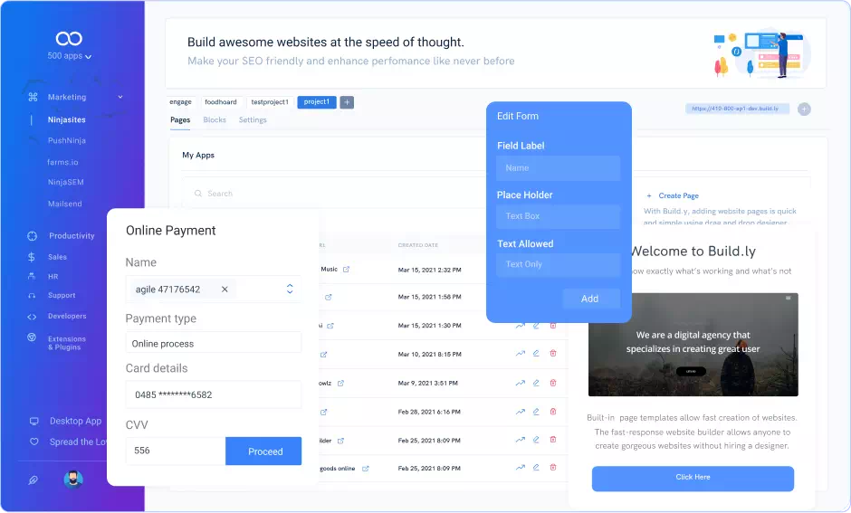Click the round plus beside site URL
The image size is (851, 513).
click(x=804, y=109)
